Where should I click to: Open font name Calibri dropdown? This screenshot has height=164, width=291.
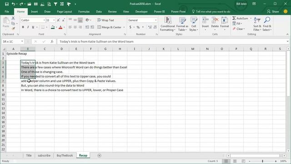click(x=44, y=20)
